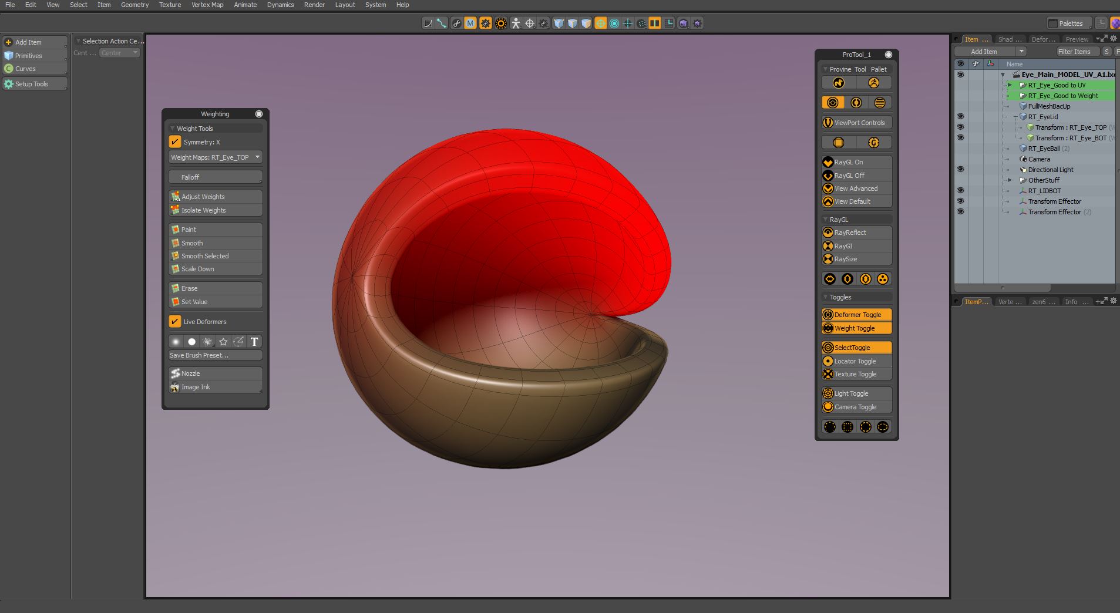Toggle the SelectToggle button
Screen dimensions: 1120x613
pyautogui.click(x=856, y=348)
